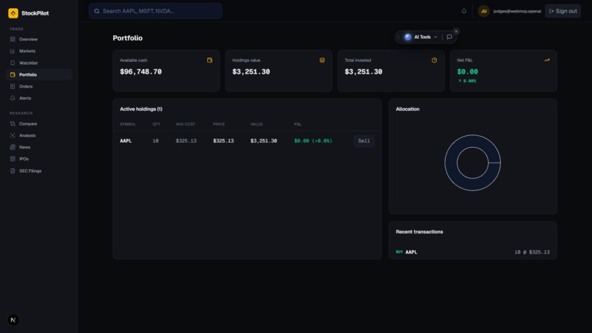The image size is (592, 333).
Task: Select Portfolio in the sidebar
Action: [x=38, y=74]
